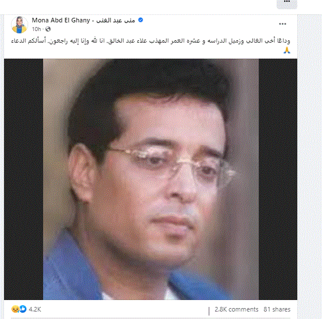Click the words علاء عبد الخالق in the post text
322x319 pixels.
127,41
